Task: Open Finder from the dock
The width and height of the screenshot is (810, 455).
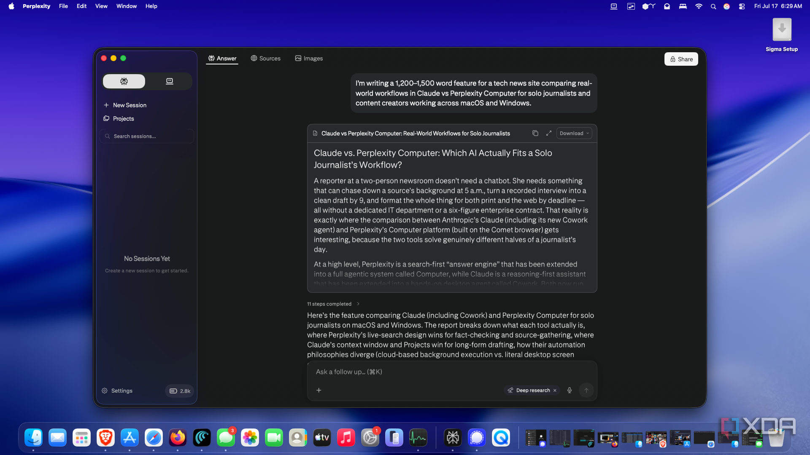Action: pyautogui.click(x=33, y=438)
